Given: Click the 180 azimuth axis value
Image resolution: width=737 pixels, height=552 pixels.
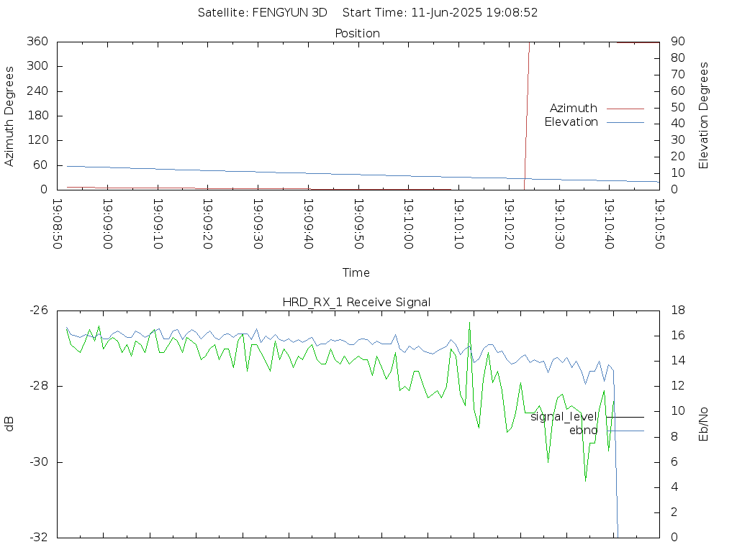Looking at the screenshot, I should (37, 116).
